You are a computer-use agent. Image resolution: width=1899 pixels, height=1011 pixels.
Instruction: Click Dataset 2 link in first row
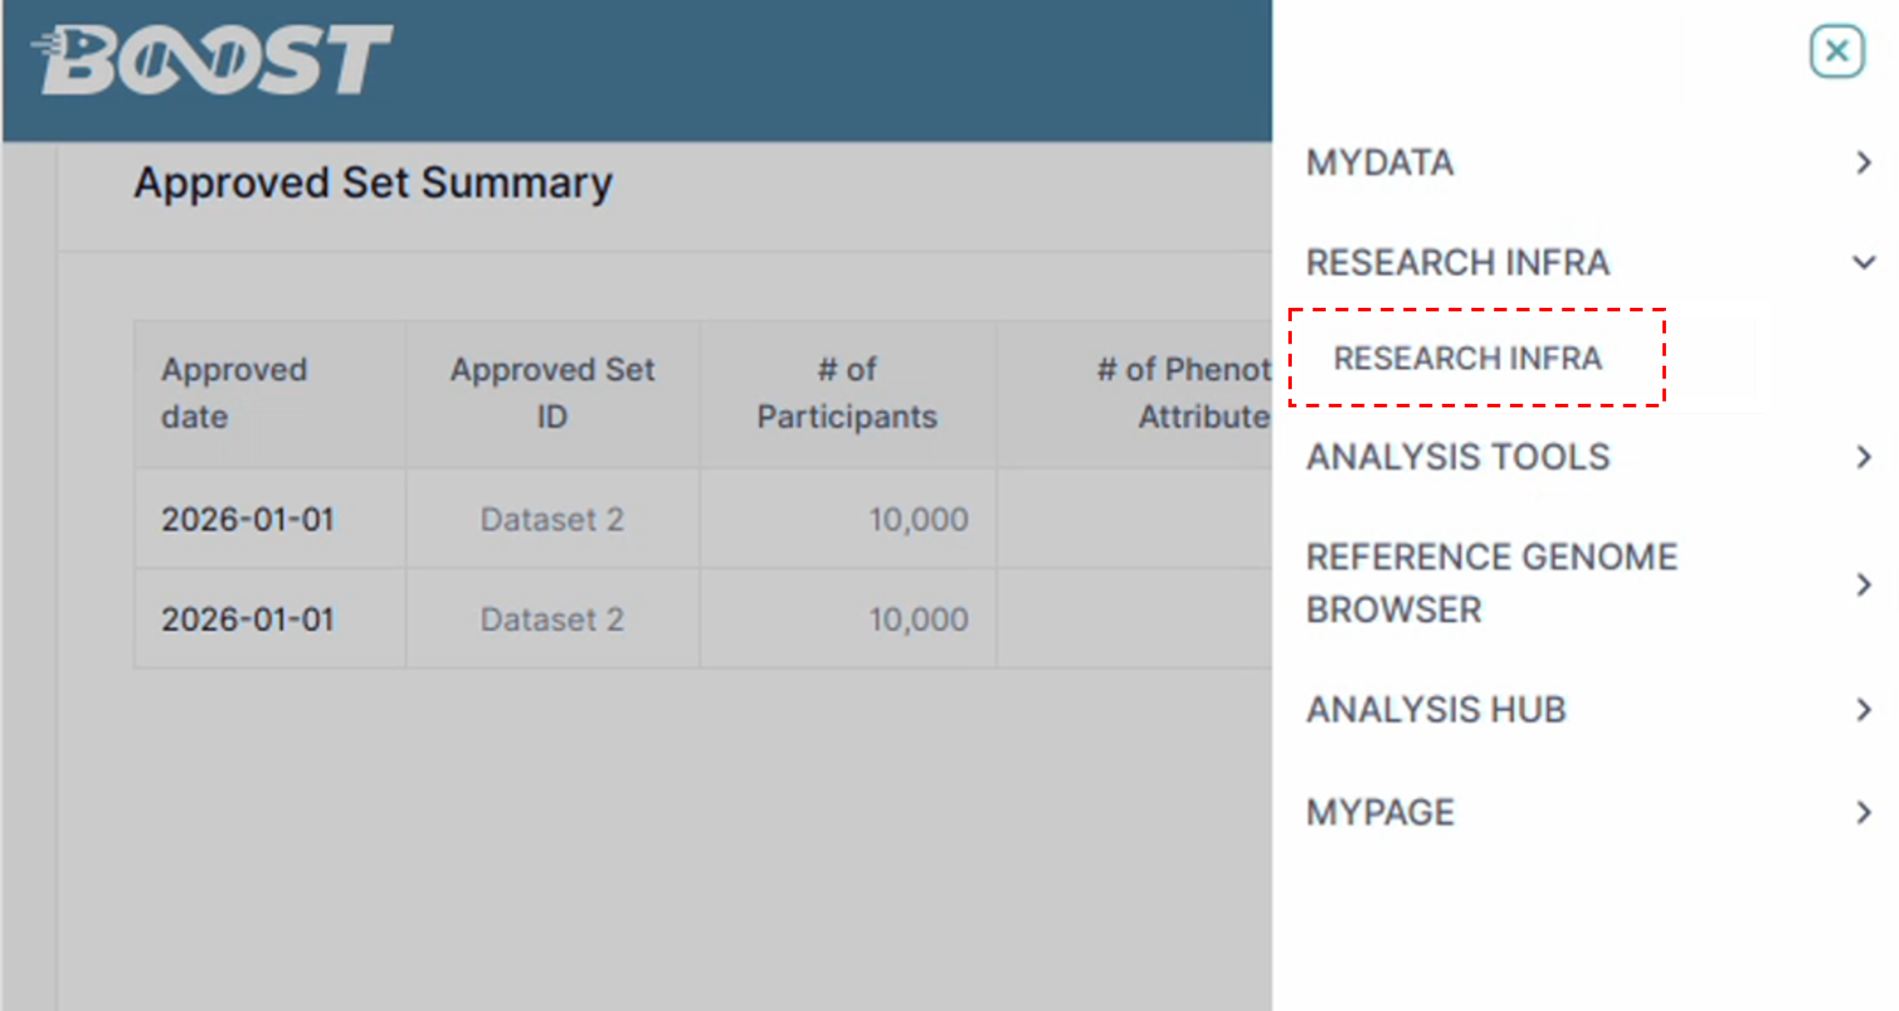pyautogui.click(x=552, y=519)
